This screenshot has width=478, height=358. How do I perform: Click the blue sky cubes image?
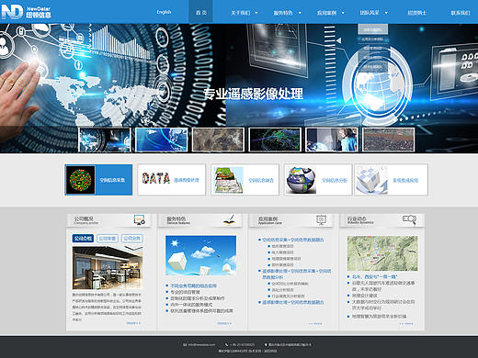pos(200,255)
